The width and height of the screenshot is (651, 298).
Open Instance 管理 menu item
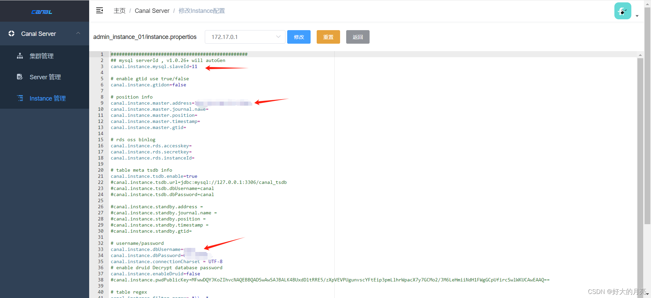pyautogui.click(x=44, y=98)
